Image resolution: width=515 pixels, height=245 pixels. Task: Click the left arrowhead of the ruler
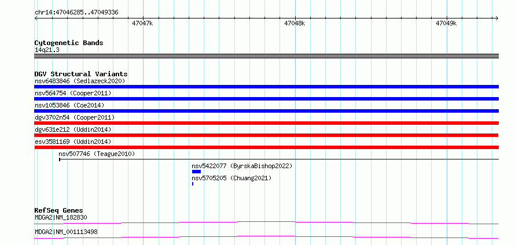point(36,18)
